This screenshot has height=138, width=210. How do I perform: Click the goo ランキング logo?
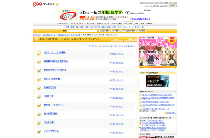coord(46,4)
